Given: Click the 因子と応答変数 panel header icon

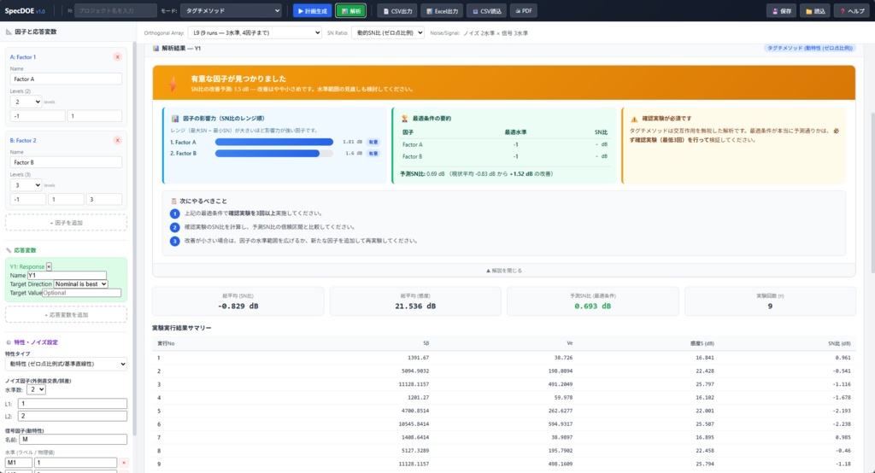Looking at the screenshot, I should click(x=9, y=32).
